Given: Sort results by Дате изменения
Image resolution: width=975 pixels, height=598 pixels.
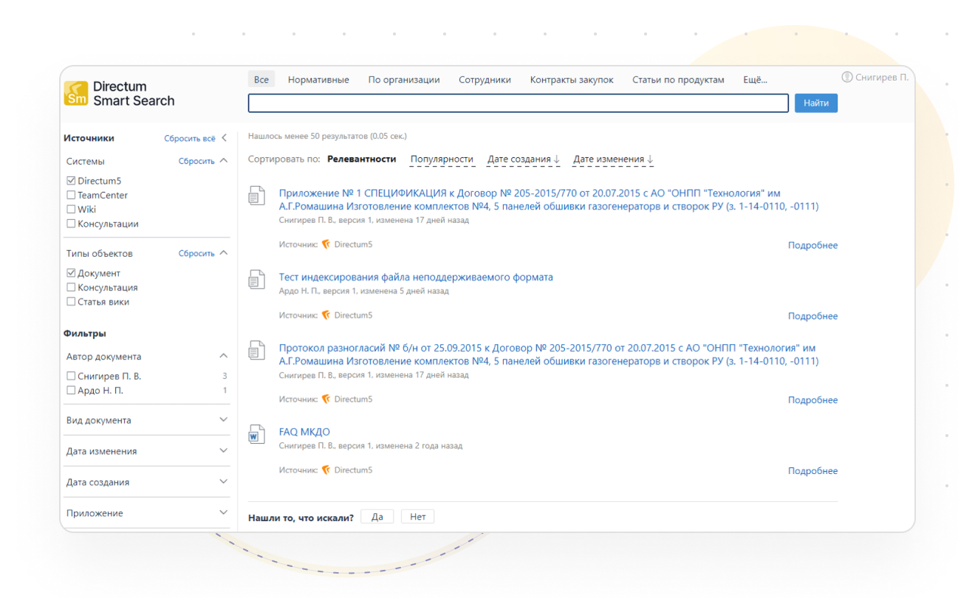Looking at the screenshot, I should [614, 159].
